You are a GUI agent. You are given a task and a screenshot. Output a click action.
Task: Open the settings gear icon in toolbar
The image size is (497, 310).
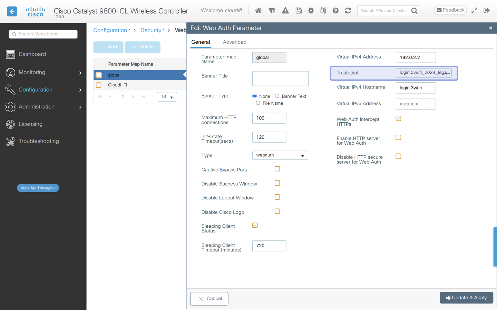point(311,10)
